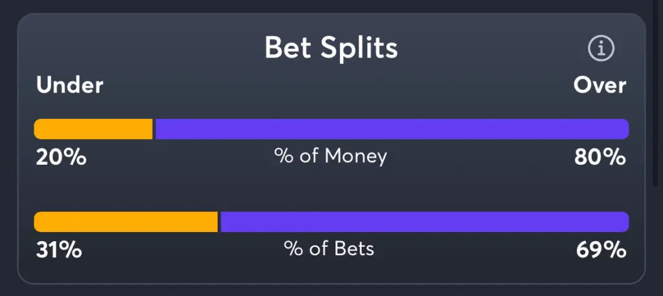Click purple Over segment of Bets bar
This screenshot has height=296, width=663.
click(x=424, y=222)
